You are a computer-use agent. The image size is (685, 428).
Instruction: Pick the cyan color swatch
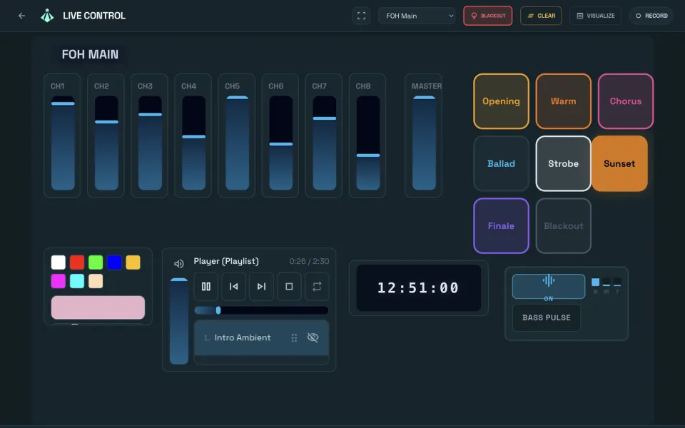77,281
